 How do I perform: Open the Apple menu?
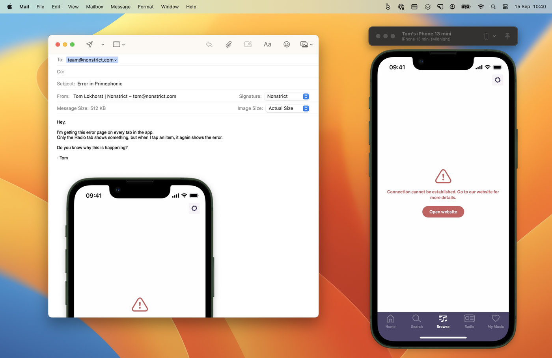coord(9,7)
